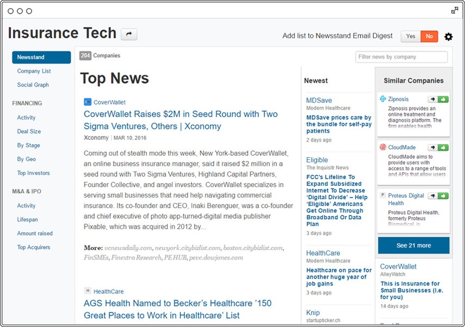Open the Top Acquirers report
Screen dimensions: 465x327
(34, 247)
